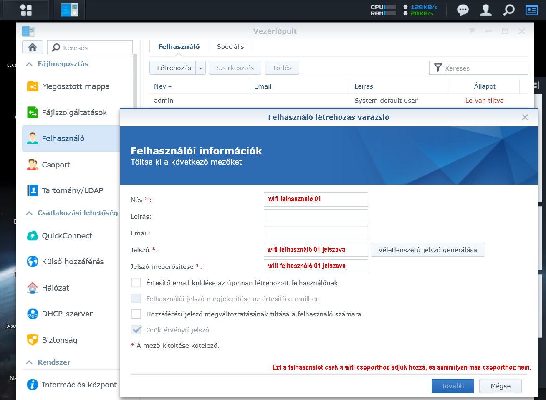Image resolution: width=546 pixels, height=400 pixels.
Task: Open Megosztott mappa in sidebar
Action: click(75, 86)
